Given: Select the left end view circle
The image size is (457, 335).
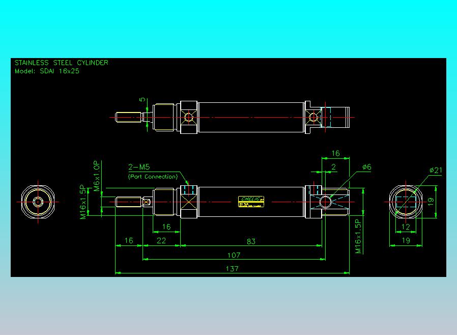Looking at the screenshot, I should 38,202.
